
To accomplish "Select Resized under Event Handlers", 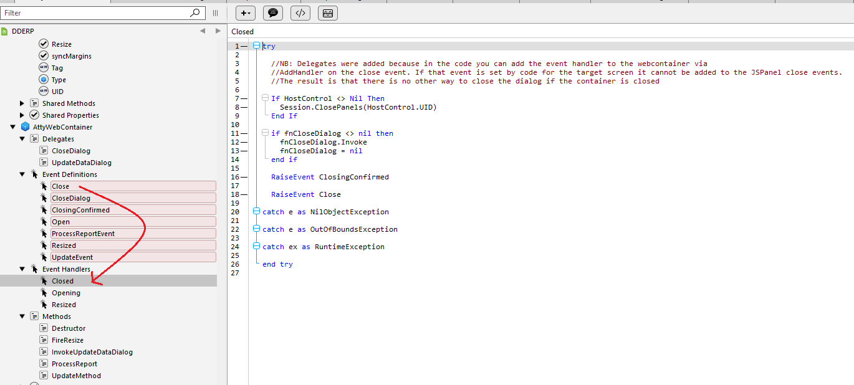I will [x=64, y=305].
